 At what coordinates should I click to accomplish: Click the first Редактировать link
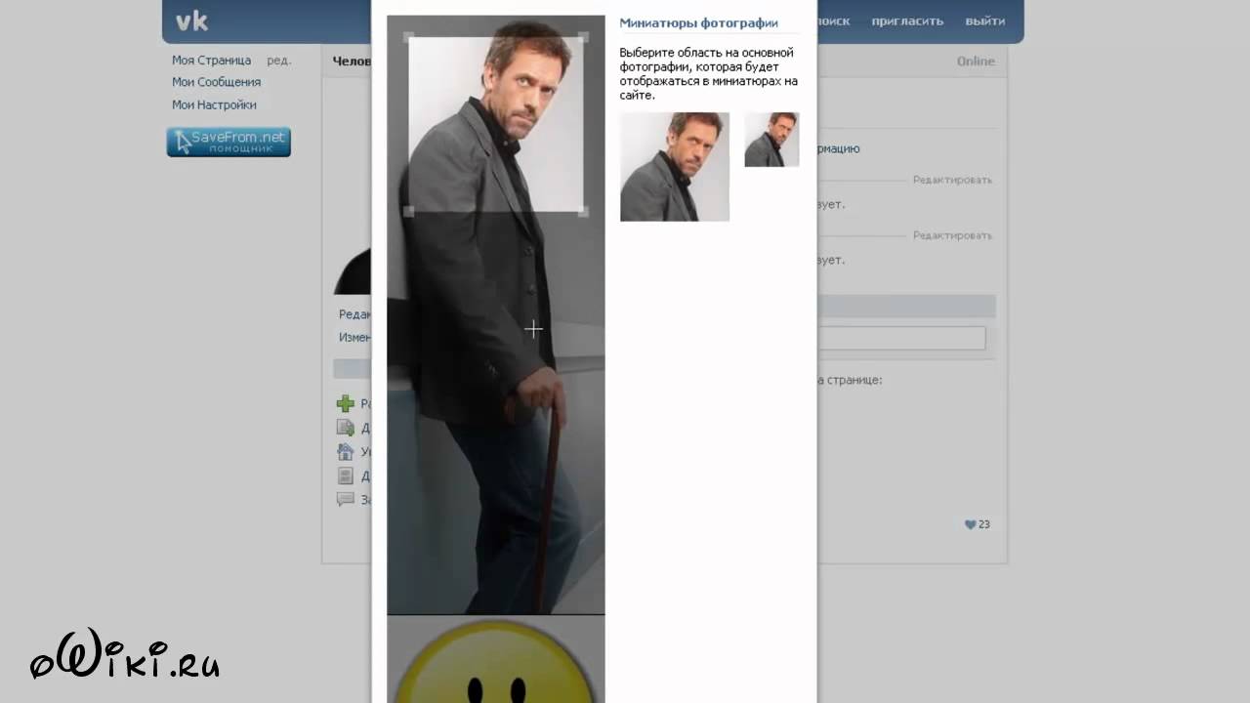(952, 180)
